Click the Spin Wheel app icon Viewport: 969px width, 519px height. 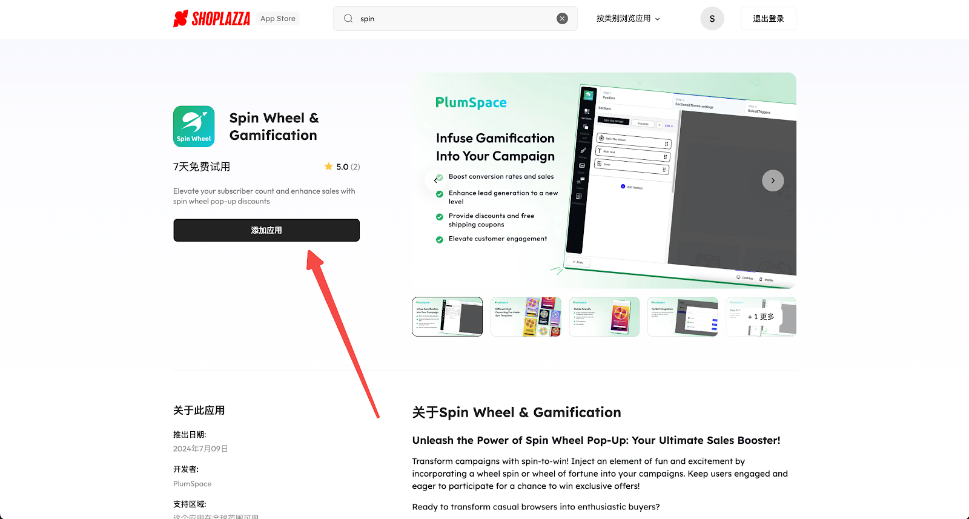tap(194, 127)
